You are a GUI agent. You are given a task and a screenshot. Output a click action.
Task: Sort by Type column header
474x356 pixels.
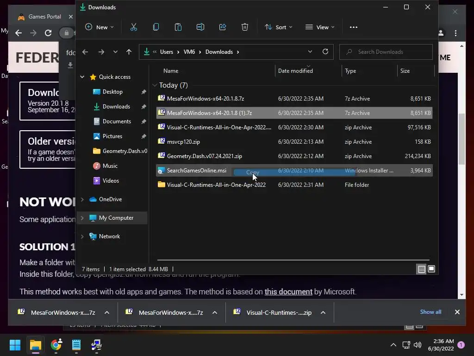350,71
